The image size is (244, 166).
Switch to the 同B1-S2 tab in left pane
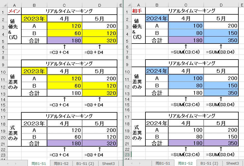pos(61,163)
